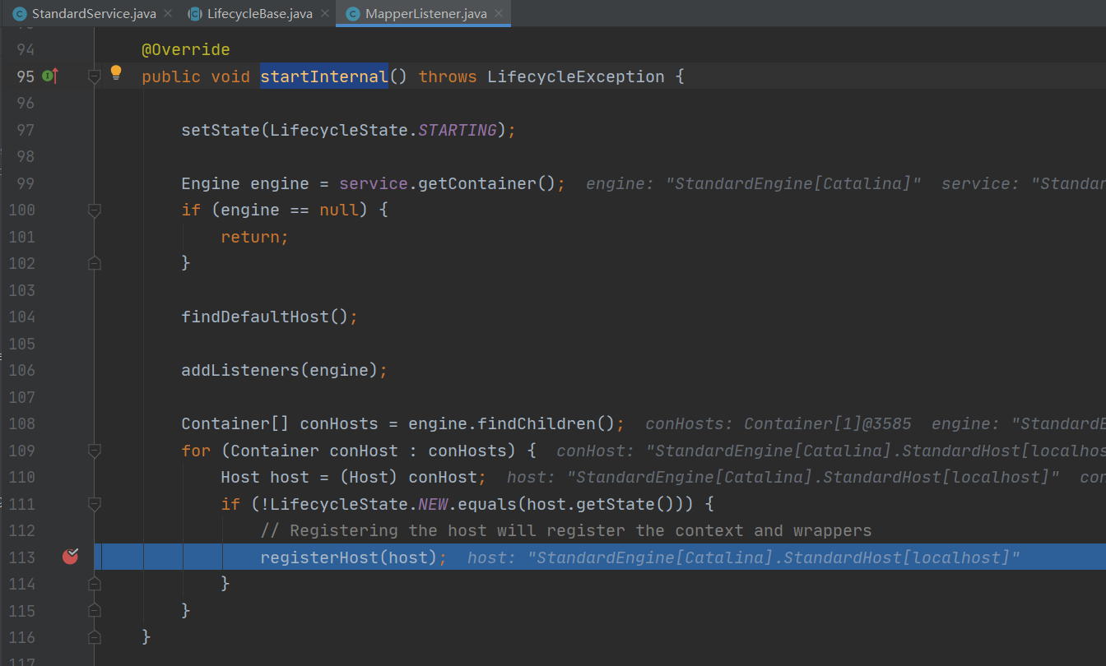This screenshot has height=666, width=1106.
Task: Collapse the for loop at line 109
Action: pos(94,451)
